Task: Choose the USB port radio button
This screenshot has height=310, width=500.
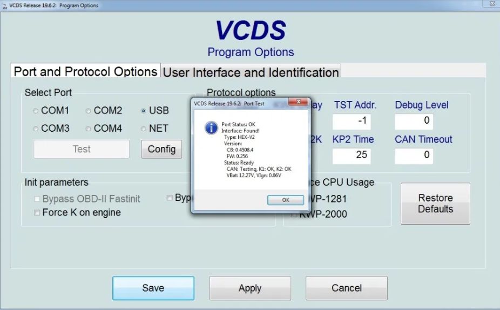Action: tap(144, 111)
